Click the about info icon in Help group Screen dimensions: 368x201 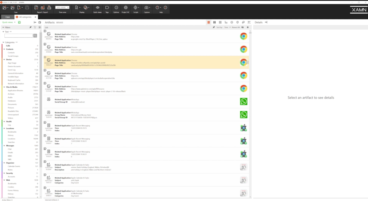(x=165, y=8)
